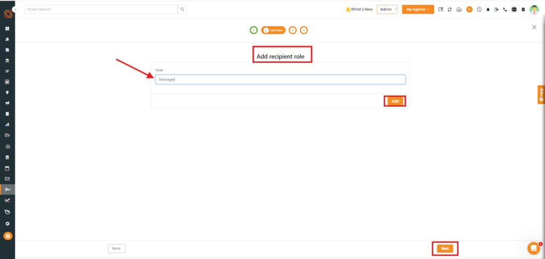Click the orange plus quick-add icon

[x=469, y=10]
